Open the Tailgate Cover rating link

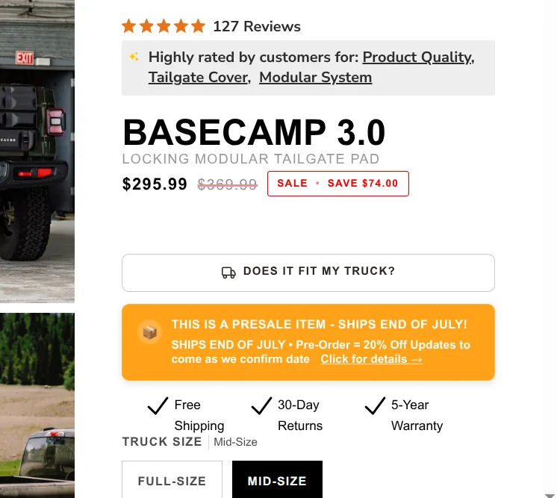click(x=199, y=78)
